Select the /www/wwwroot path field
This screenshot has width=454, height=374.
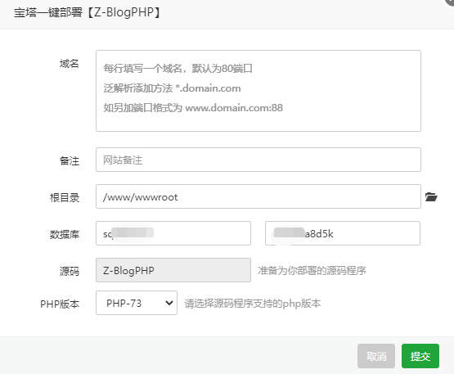(x=258, y=196)
